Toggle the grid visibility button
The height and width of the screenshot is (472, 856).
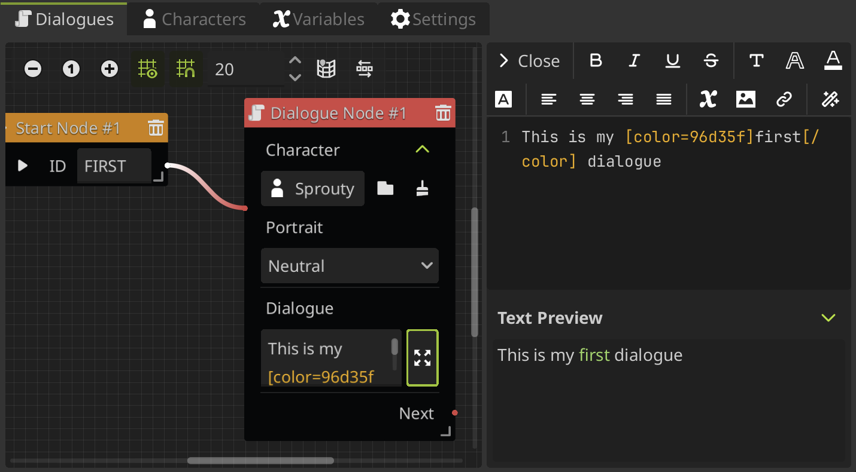147,69
